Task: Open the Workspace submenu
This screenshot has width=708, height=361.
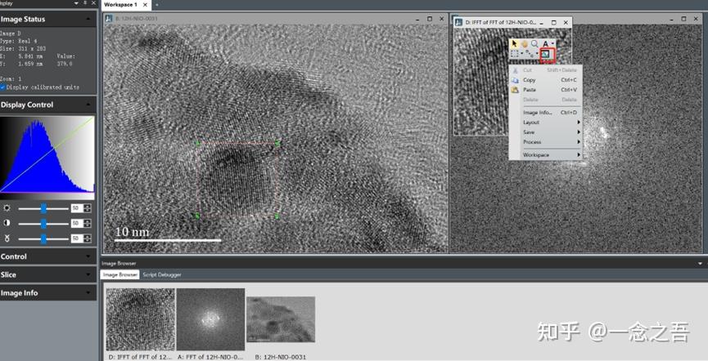Action: pyautogui.click(x=545, y=154)
